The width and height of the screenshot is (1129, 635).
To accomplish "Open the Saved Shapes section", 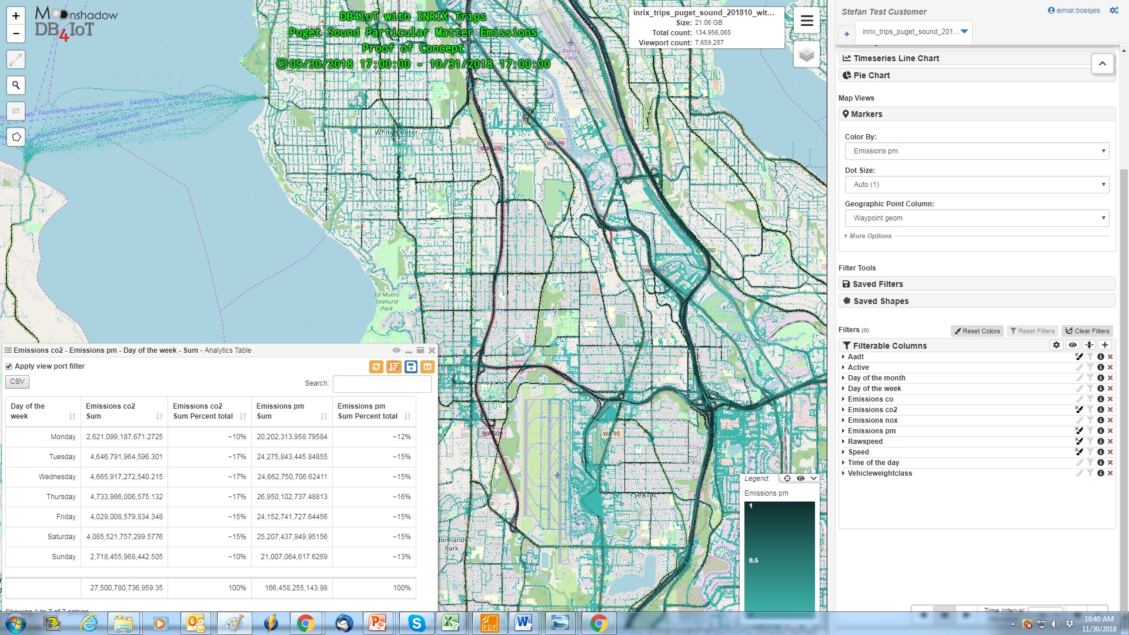I will click(977, 301).
